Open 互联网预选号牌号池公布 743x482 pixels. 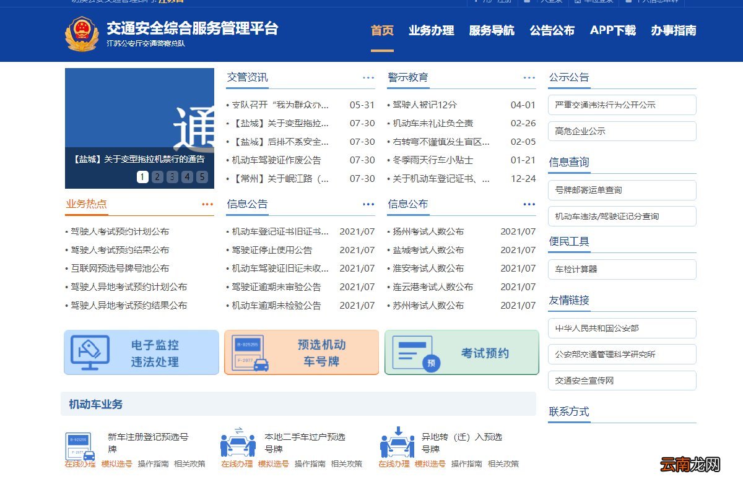click(x=119, y=269)
